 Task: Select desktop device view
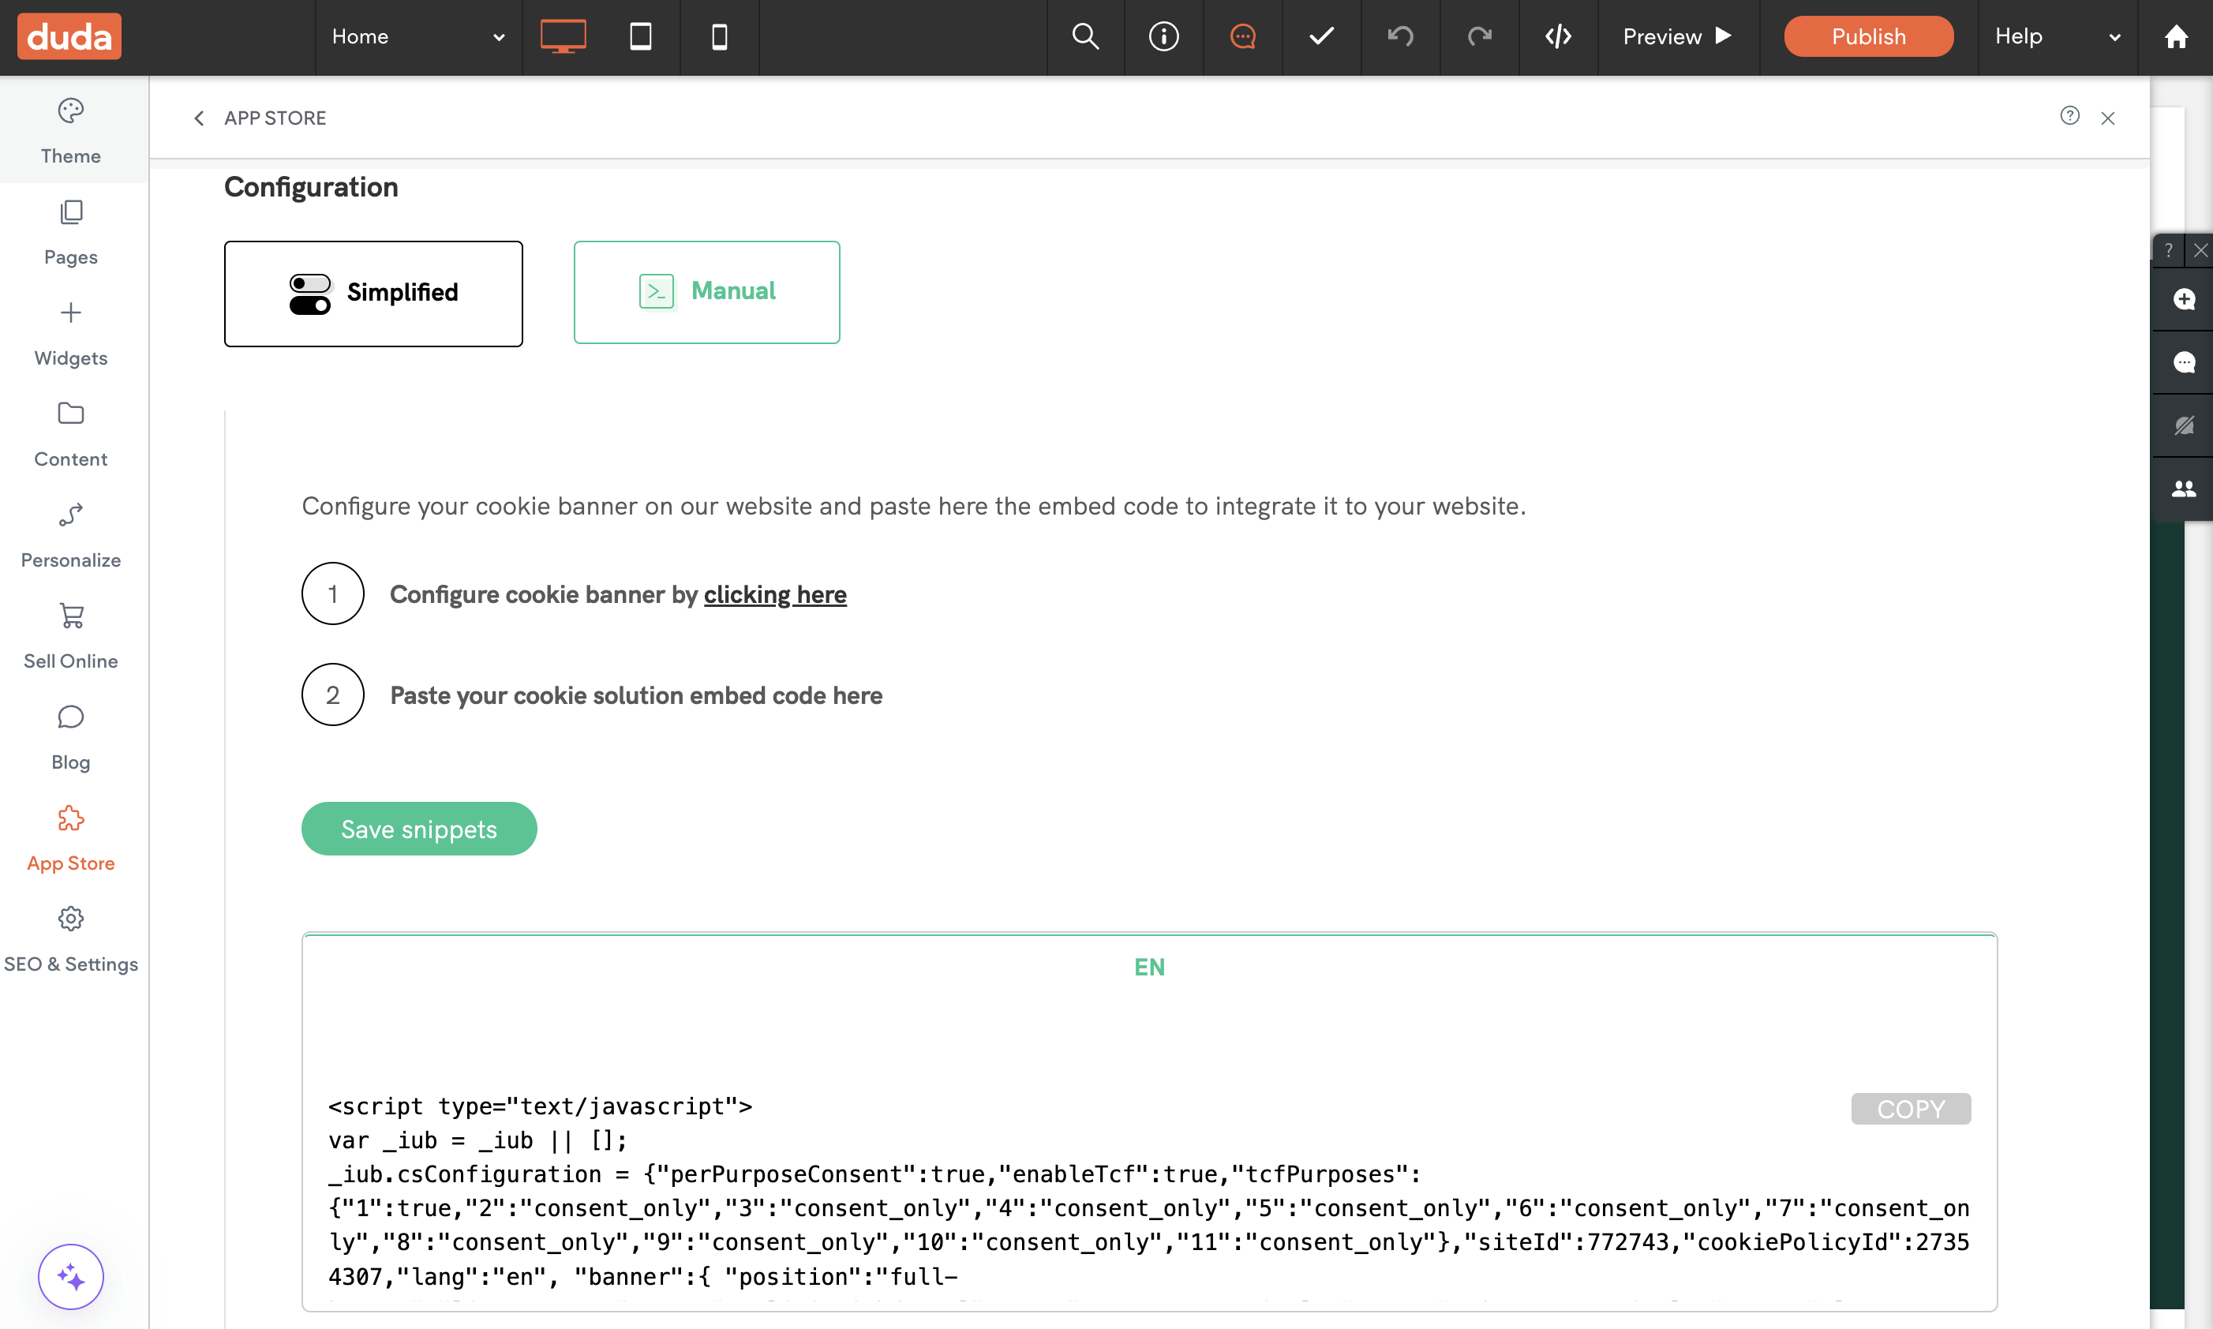point(563,37)
